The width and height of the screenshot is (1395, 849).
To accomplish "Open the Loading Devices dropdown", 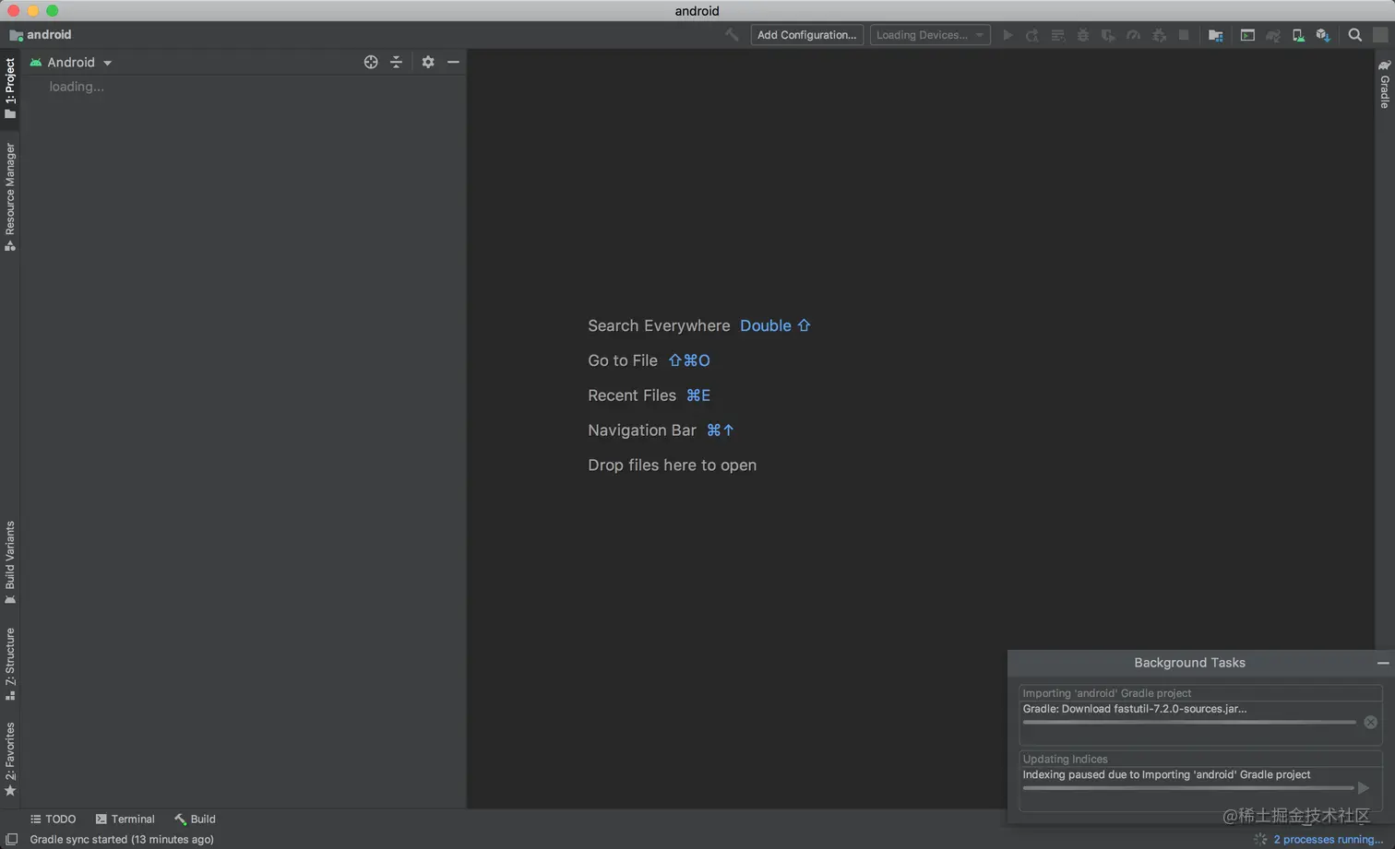I will 930,35.
